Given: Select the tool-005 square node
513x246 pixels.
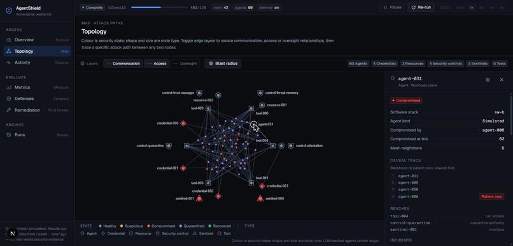Looking at the screenshot, I should tap(208, 183).
